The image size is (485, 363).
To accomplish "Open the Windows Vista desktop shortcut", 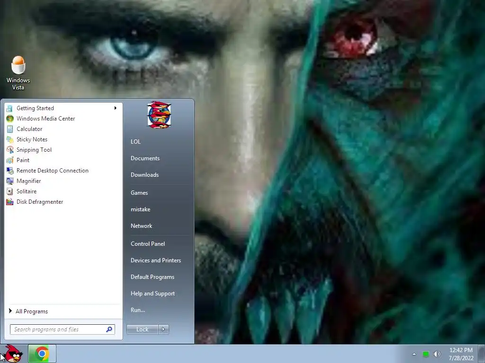I will click(x=18, y=73).
